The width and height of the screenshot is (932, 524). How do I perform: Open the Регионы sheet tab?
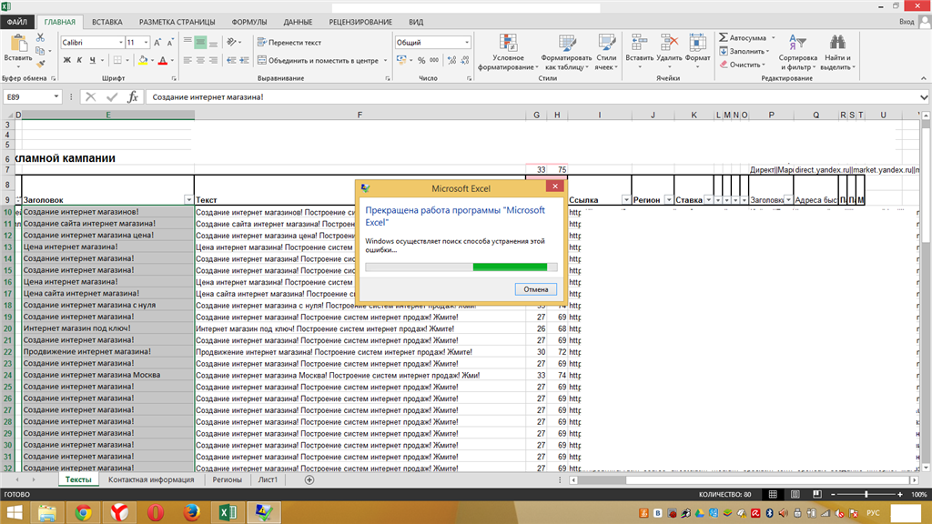click(x=227, y=479)
